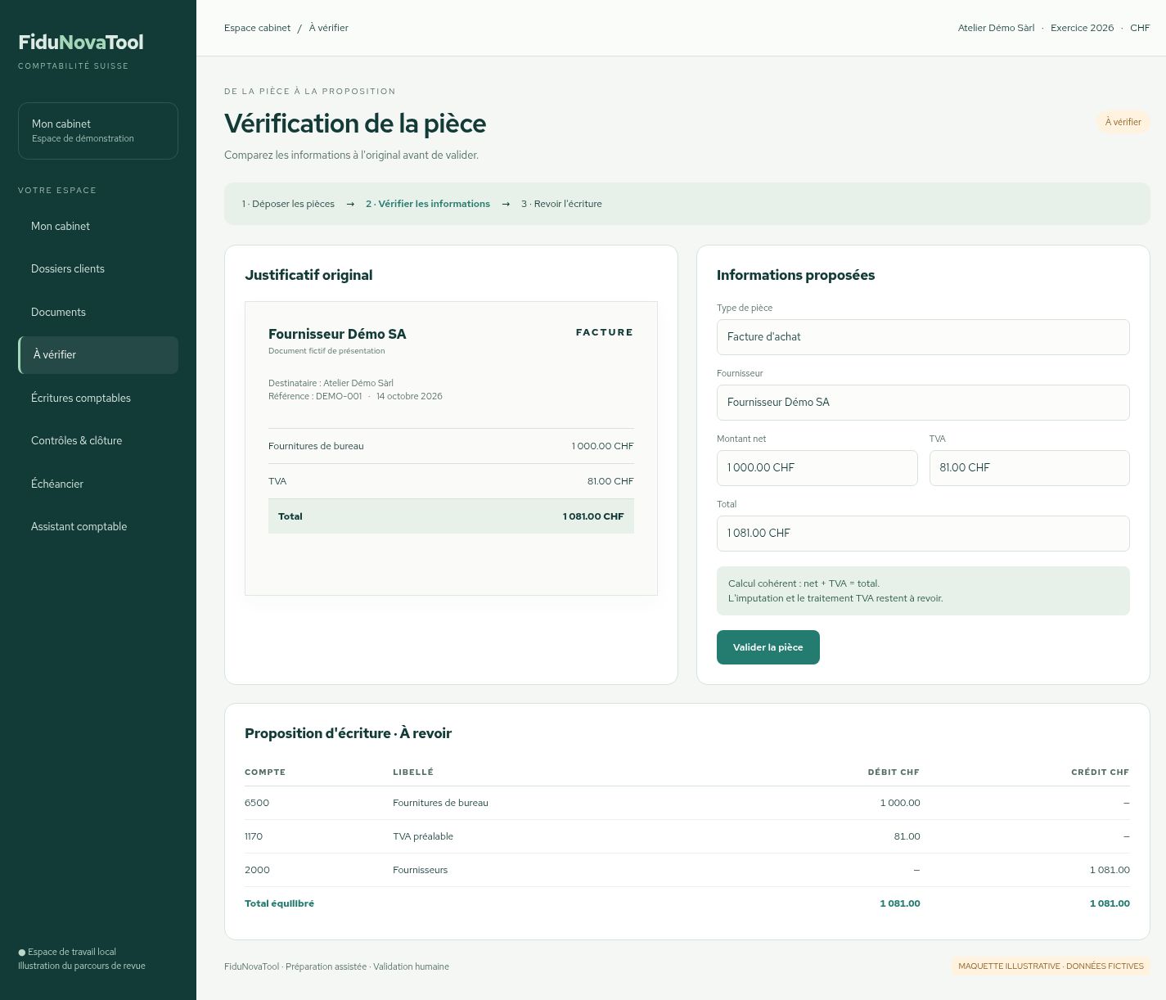The width and height of the screenshot is (1166, 1000).
Task: Click the Espace de travail local status
Action: click(67, 952)
